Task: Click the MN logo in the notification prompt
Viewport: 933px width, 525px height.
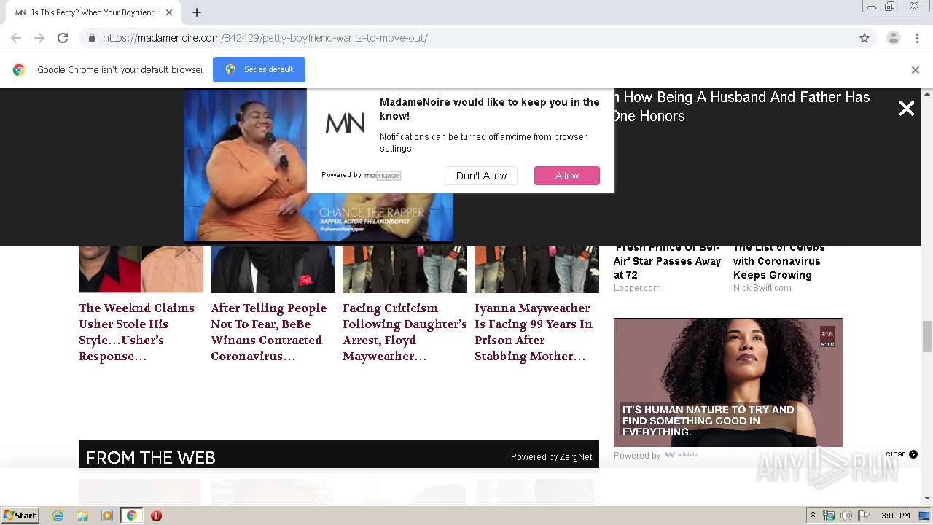Action: 345,123
